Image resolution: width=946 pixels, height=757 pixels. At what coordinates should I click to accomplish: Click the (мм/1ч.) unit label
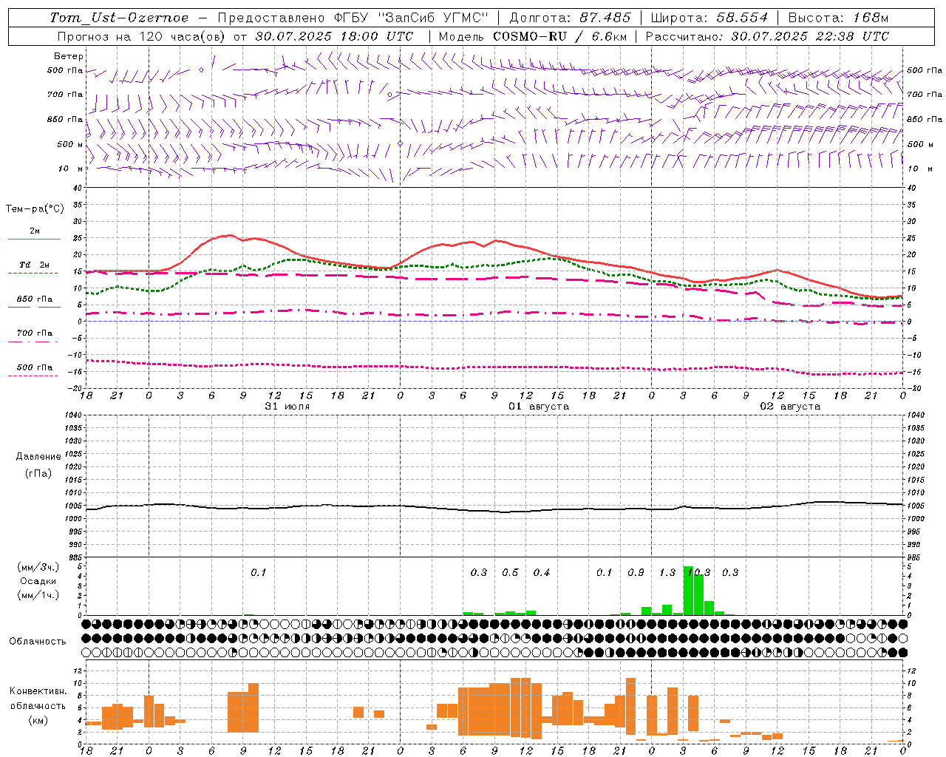tap(38, 595)
